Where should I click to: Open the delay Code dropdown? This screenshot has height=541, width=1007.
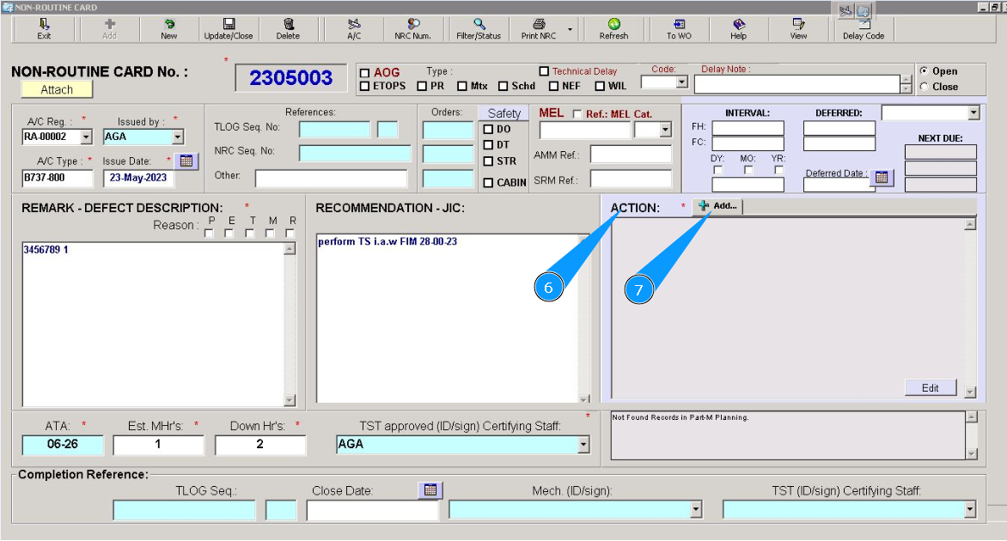tap(682, 82)
